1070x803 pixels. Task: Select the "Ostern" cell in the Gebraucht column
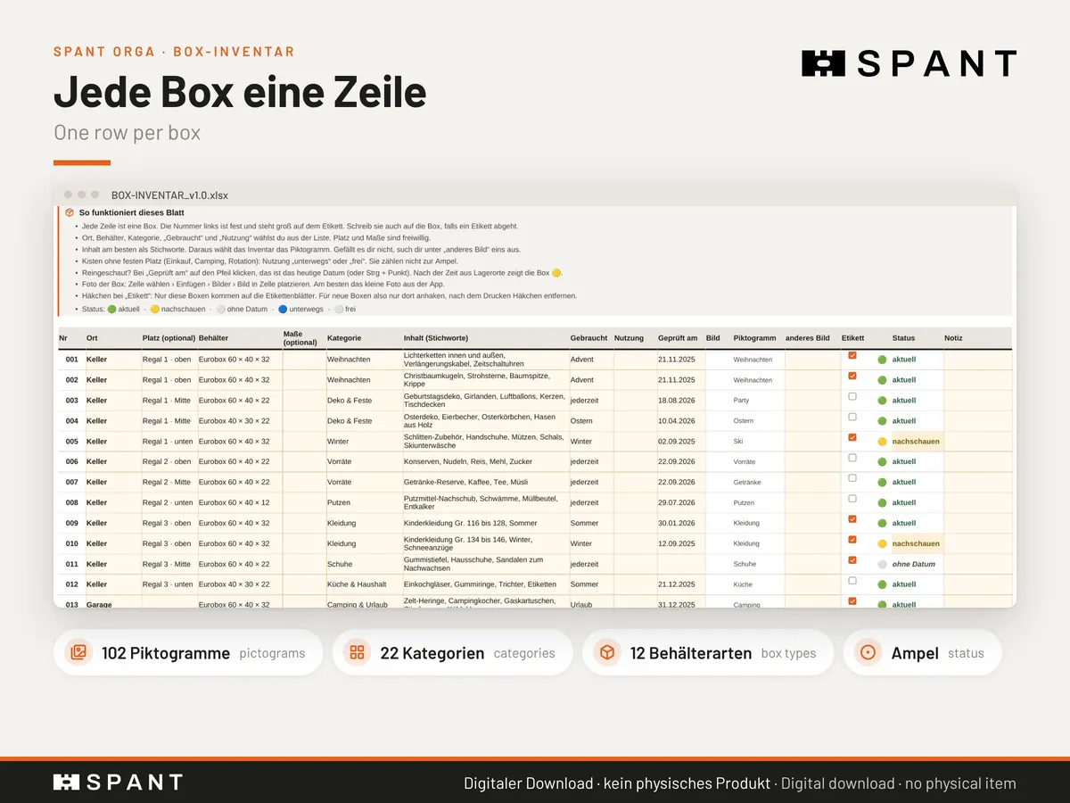(x=590, y=421)
